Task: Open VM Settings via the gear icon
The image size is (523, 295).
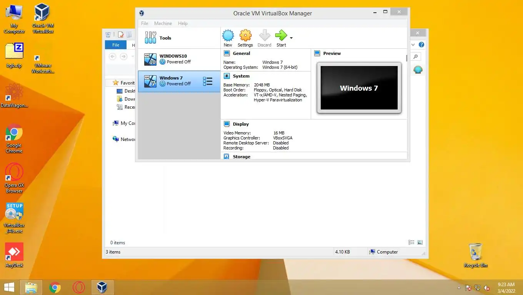Action: click(245, 38)
